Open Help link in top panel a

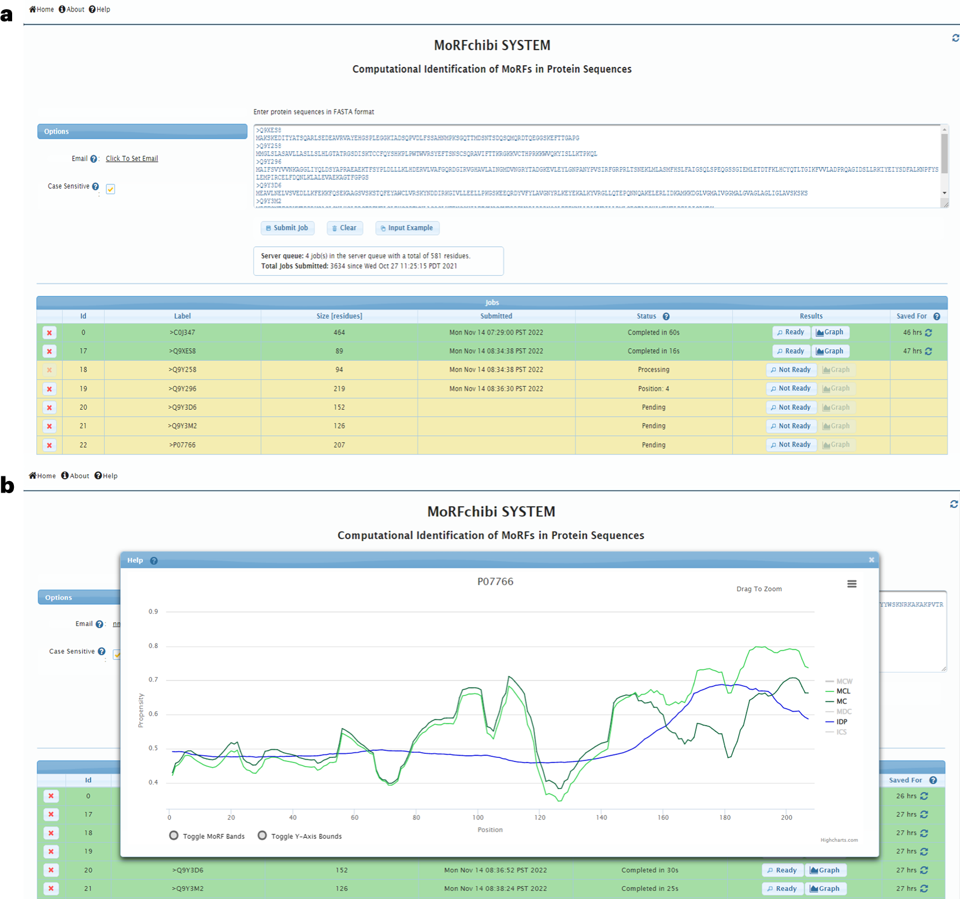pos(99,9)
